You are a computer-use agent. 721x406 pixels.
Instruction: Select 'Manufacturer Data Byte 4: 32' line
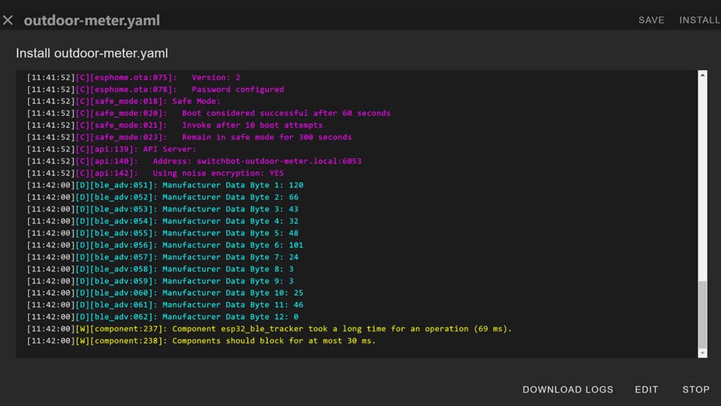pyautogui.click(x=163, y=221)
